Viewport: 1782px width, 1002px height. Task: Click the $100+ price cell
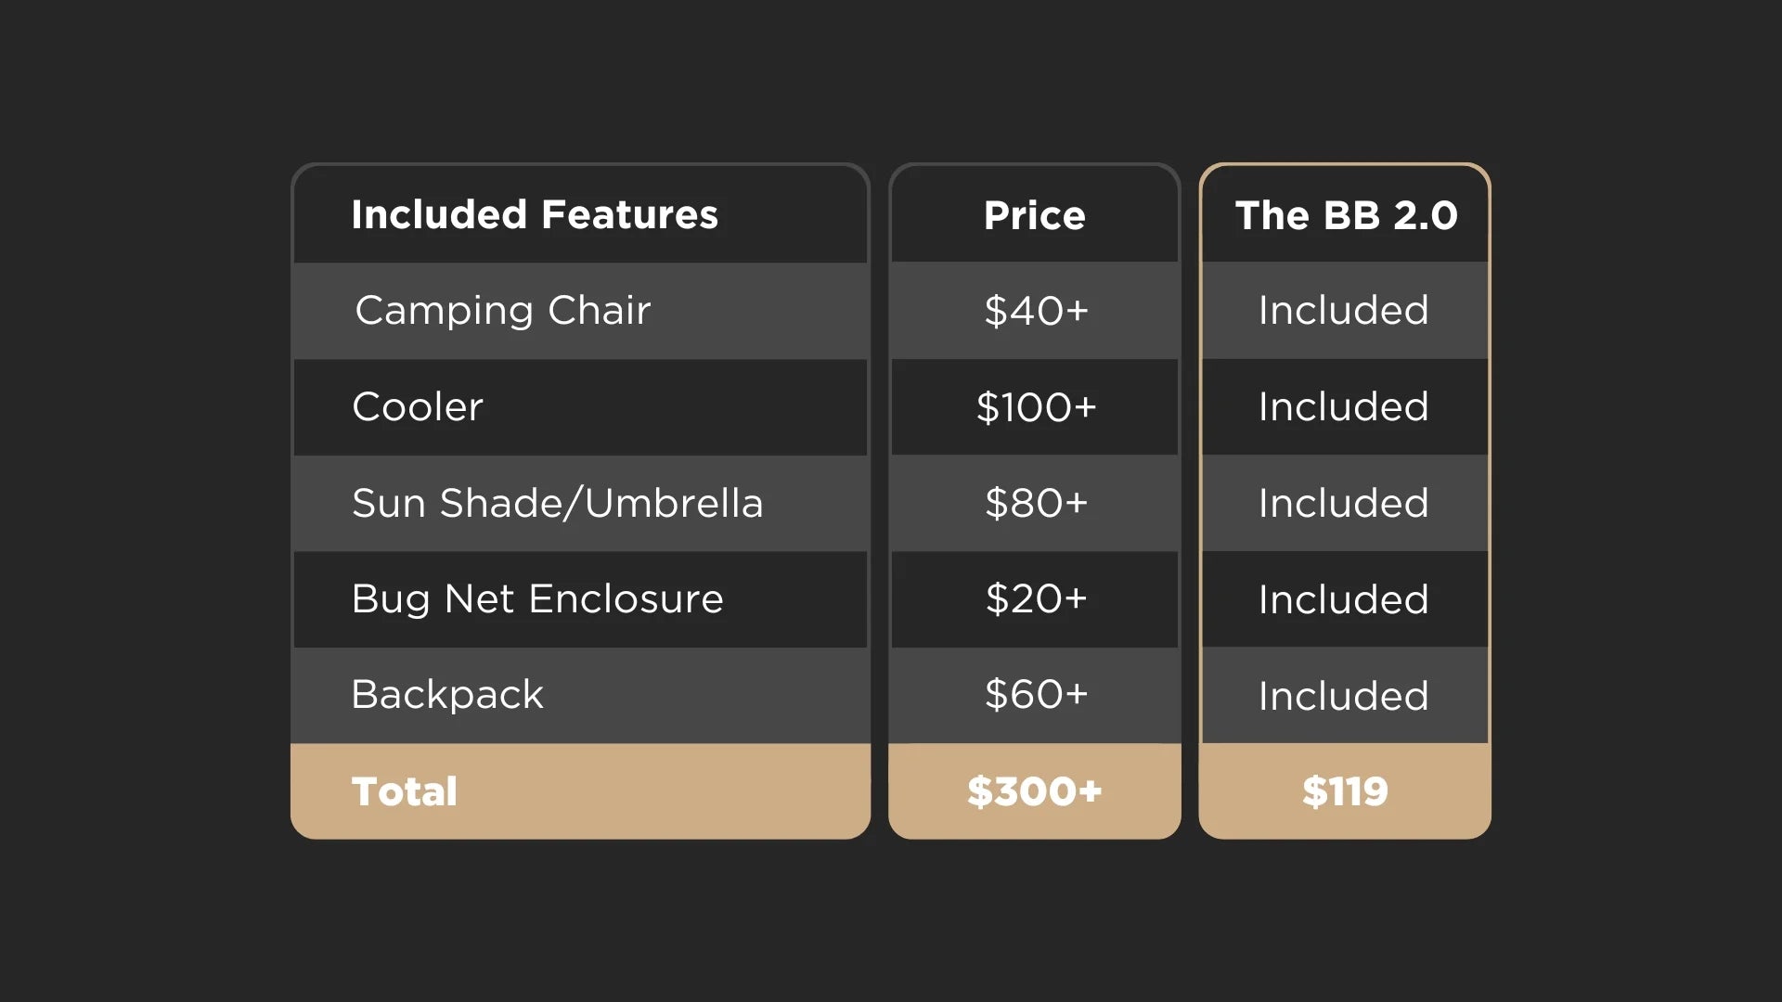click(1036, 407)
